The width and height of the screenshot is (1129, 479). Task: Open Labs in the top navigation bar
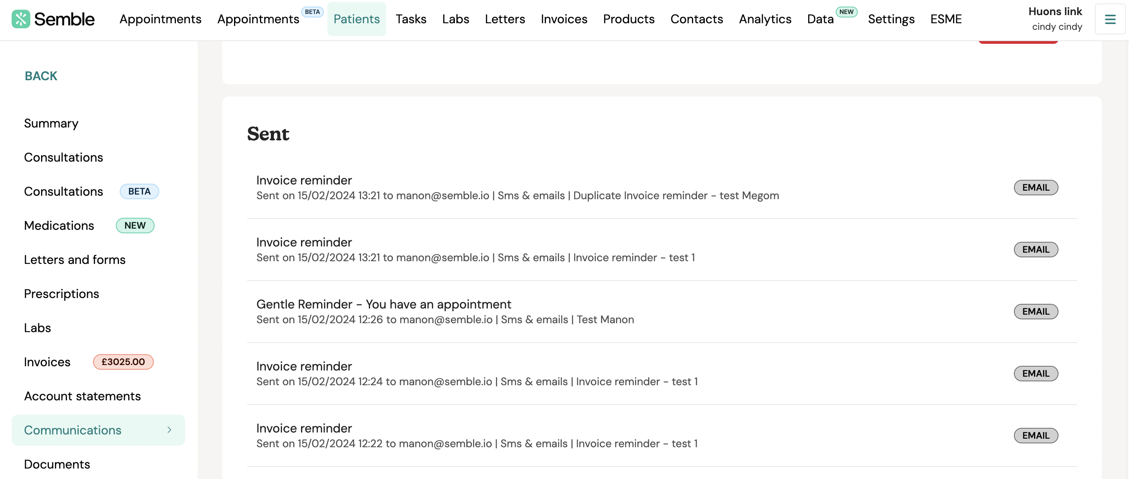tap(456, 19)
